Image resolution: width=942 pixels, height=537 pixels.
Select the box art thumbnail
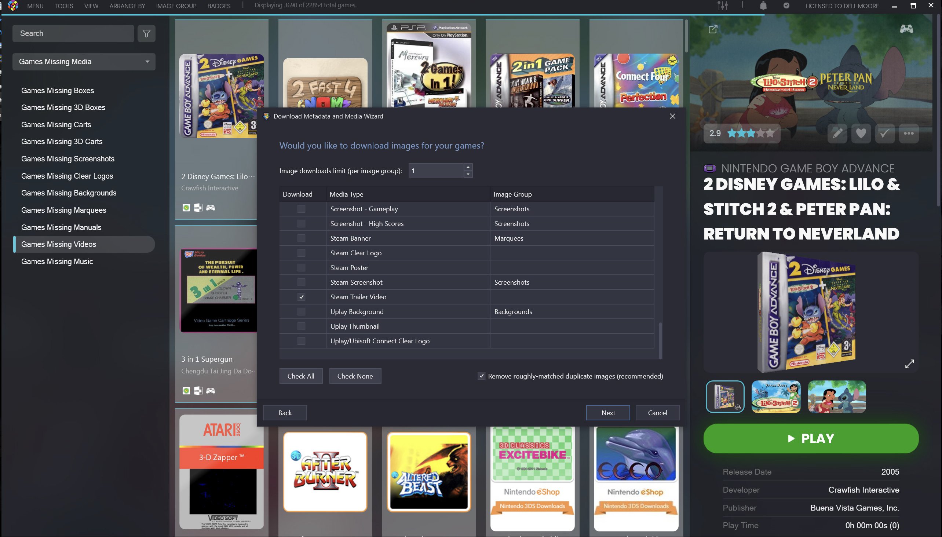pos(725,397)
